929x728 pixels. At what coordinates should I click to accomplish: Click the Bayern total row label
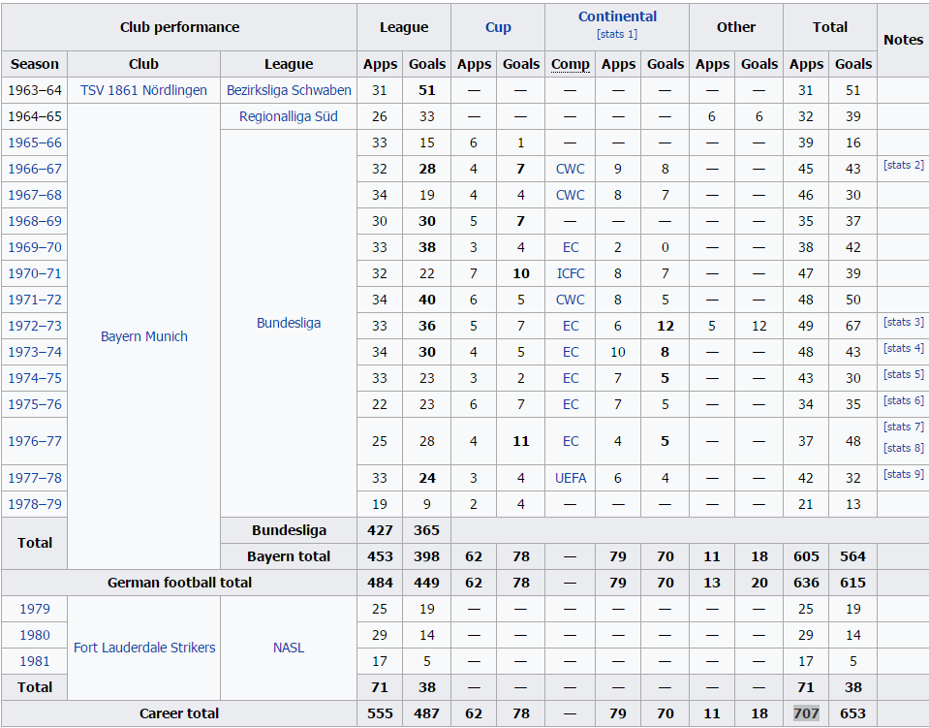coord(289,556)
